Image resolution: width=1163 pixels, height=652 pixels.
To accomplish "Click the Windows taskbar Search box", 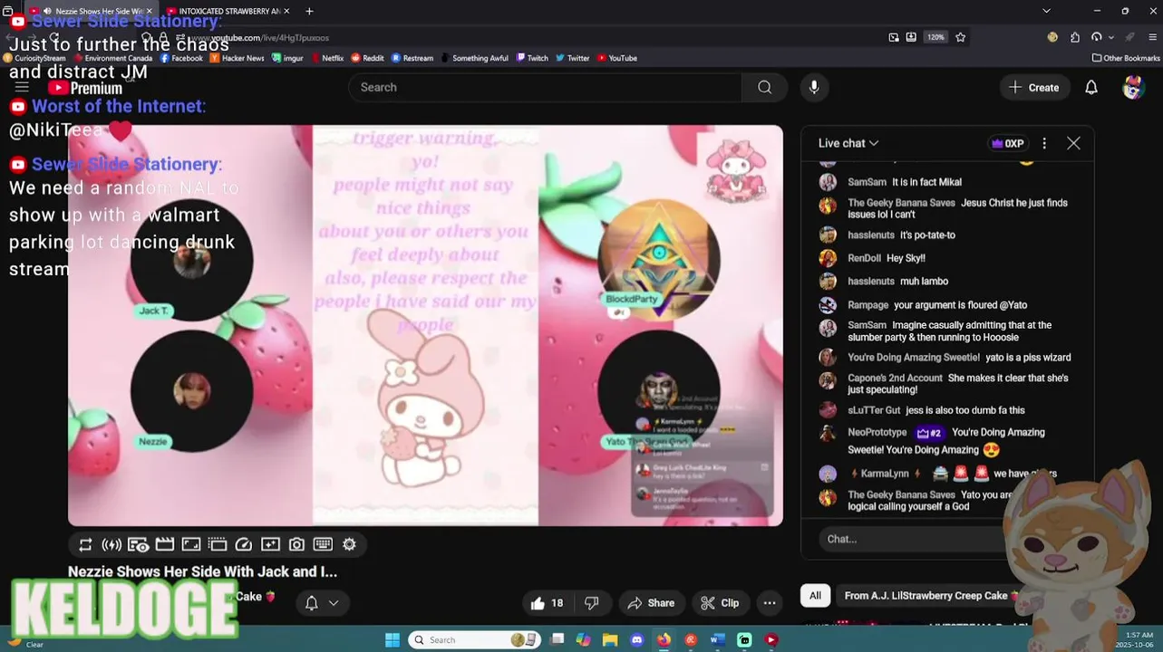I will (472, 639).
